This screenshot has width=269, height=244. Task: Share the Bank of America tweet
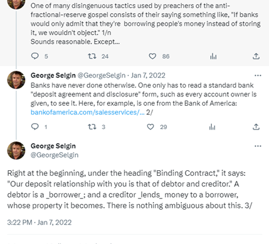(x=256, y=126)
